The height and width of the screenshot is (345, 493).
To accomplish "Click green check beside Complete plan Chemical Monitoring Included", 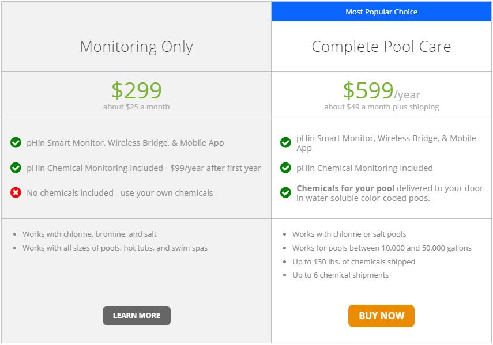I will click(285, 168).
